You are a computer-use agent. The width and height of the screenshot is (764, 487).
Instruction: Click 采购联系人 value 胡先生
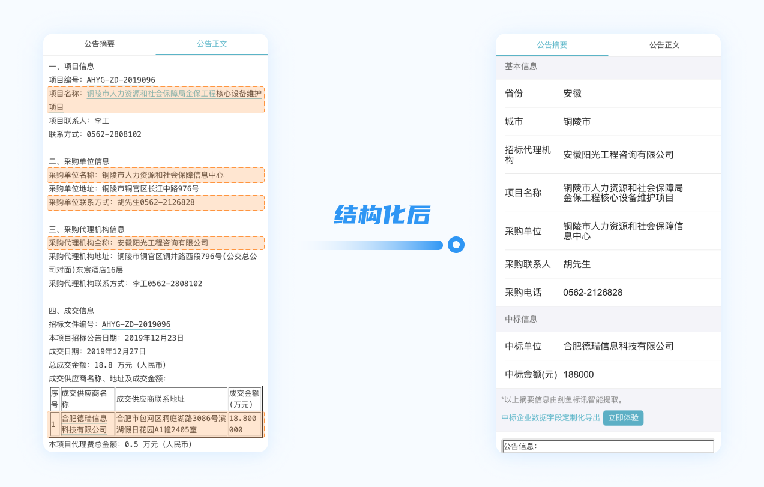click(577, 264)
